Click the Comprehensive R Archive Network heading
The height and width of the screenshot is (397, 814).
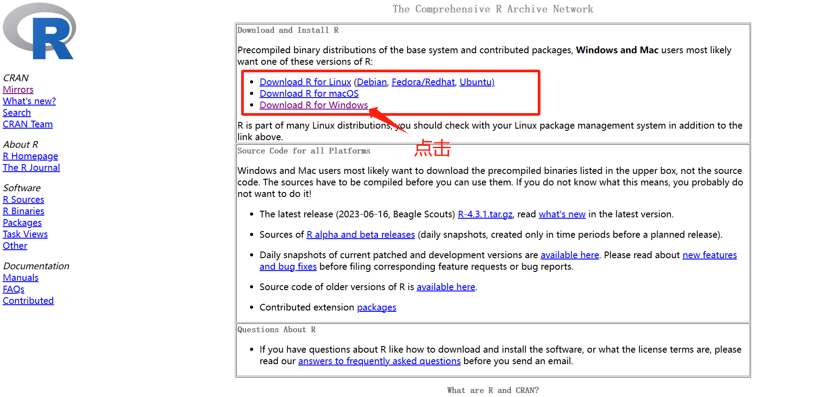(493, 9)
